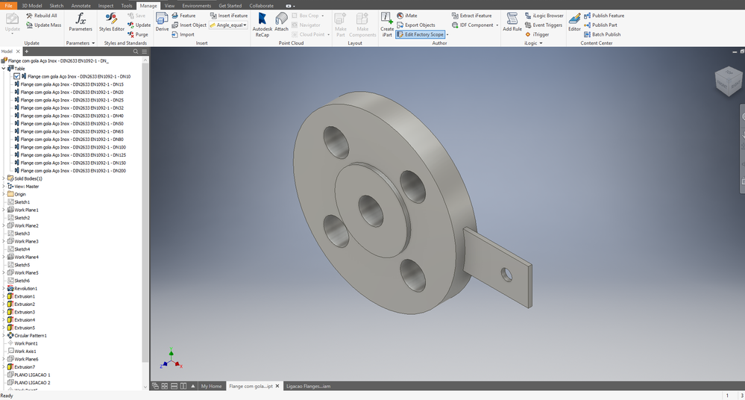Click Batch Publish
The width and height of the screenshot is (745, 400).
point(602,34)
